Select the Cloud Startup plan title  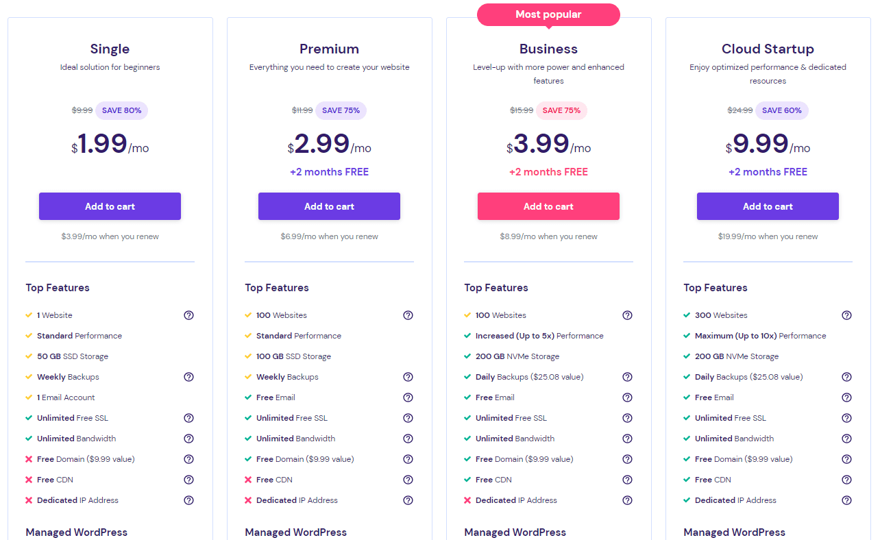point(768,49)
